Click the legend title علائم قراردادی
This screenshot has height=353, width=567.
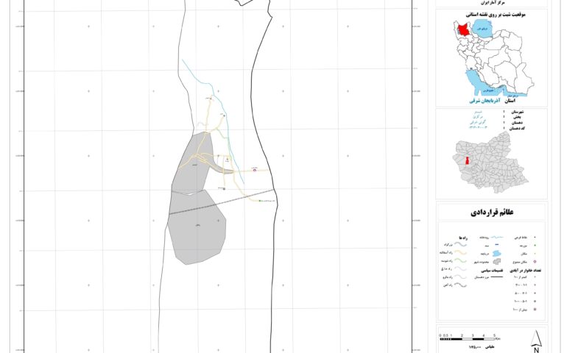click(x=490, y=213)
